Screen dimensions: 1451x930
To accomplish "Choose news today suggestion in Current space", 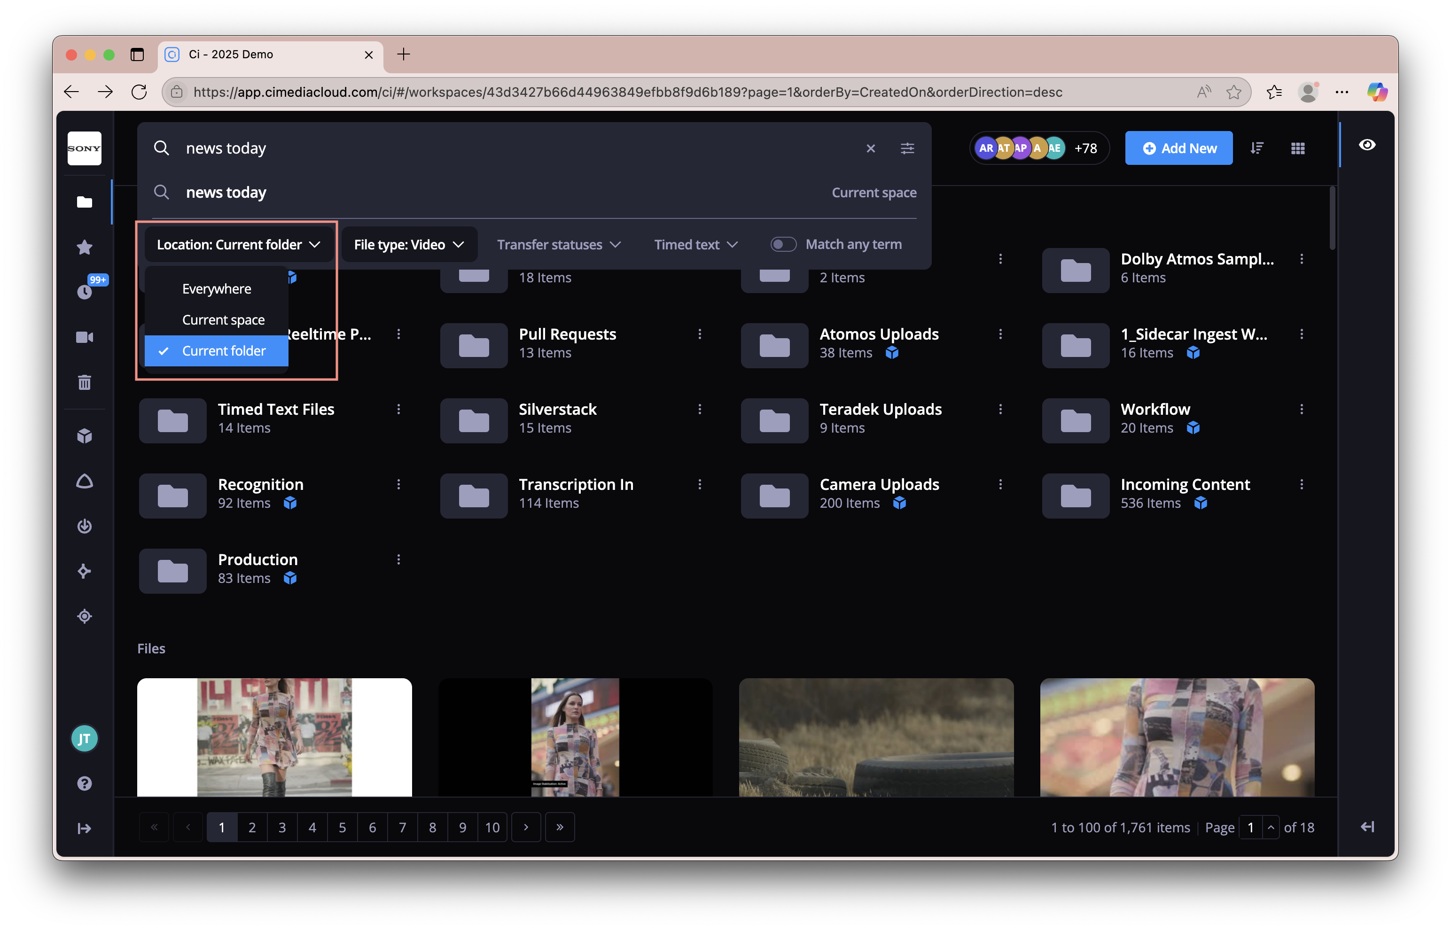I will coord(534,193).
